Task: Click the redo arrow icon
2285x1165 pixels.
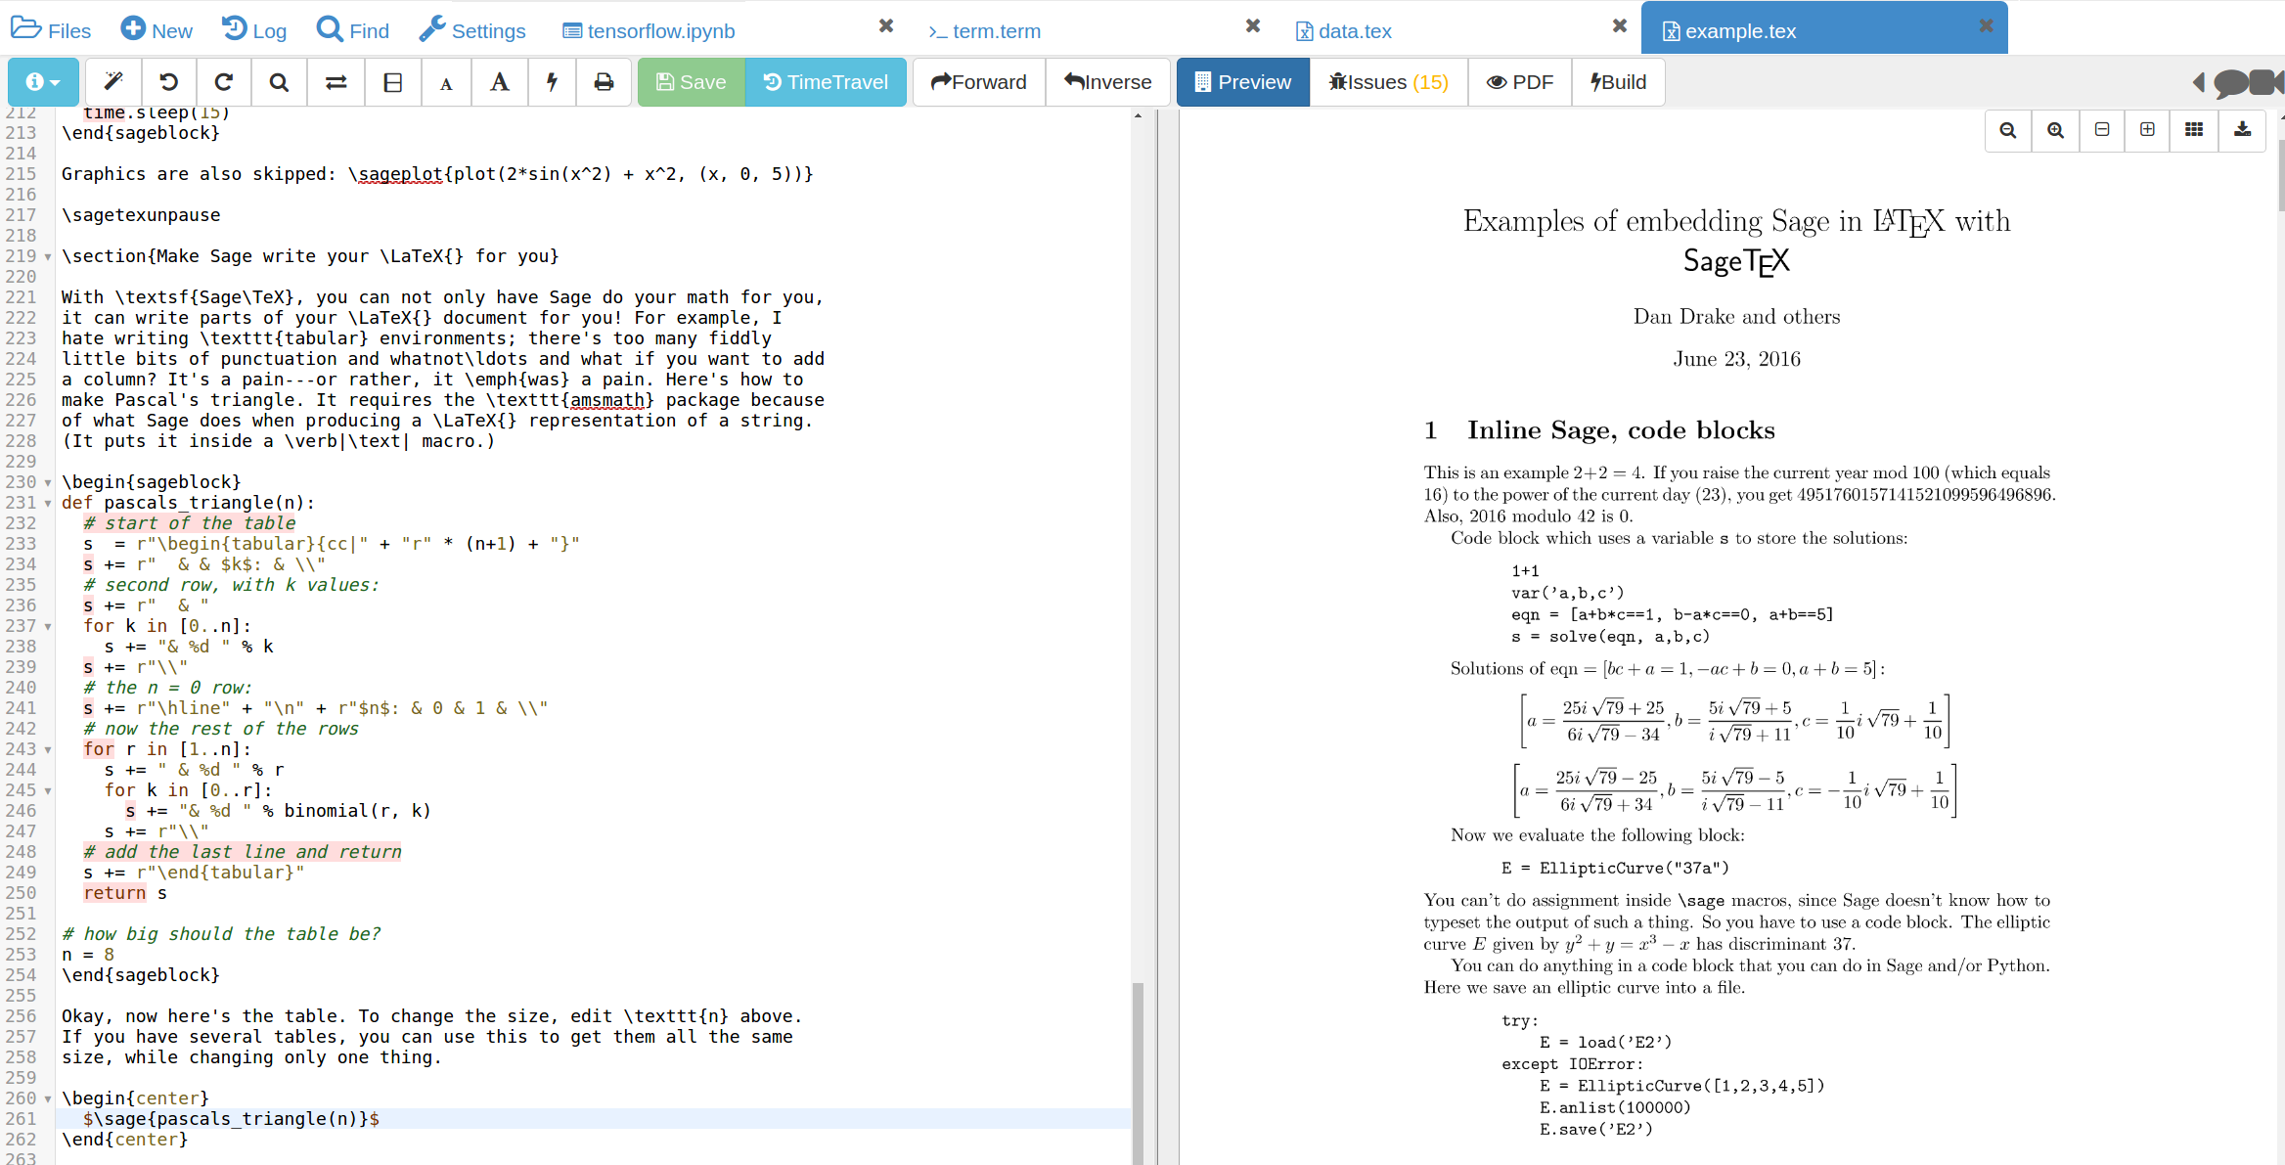Action: (x=224, y=82)
